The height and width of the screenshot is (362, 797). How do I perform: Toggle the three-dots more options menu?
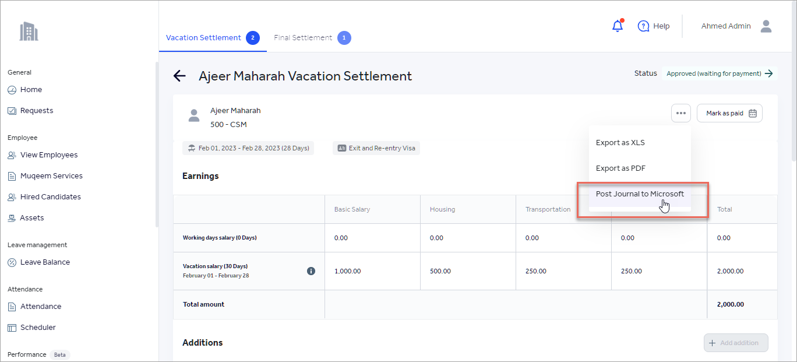pyautogui.click(x=681, y=113)
